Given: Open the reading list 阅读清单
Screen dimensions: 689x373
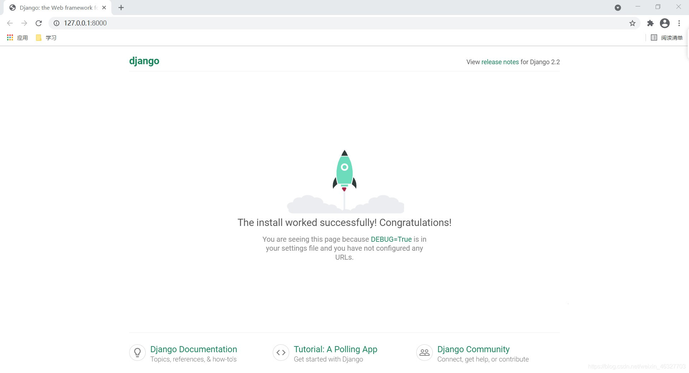Looking at the screenshot, I should pyautogui.click(x=667, y=38).
